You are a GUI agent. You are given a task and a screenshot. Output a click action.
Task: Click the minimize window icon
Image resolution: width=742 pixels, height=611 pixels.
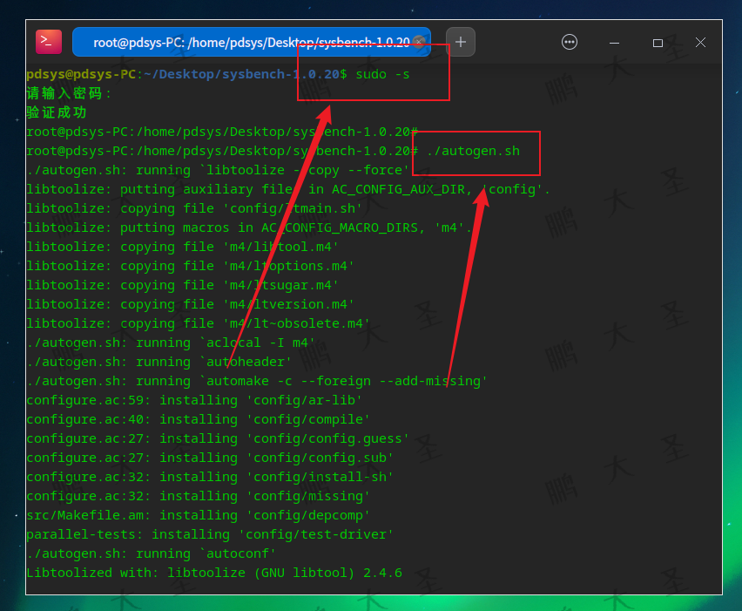[x=614, y=42]
